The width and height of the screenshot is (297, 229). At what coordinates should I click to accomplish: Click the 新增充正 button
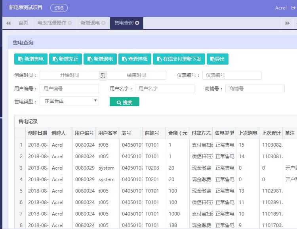[x=65, y=59]
